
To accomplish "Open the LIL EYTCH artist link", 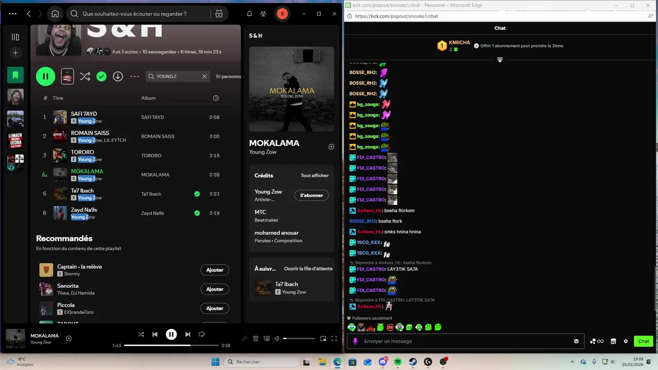I will point(115,140).
